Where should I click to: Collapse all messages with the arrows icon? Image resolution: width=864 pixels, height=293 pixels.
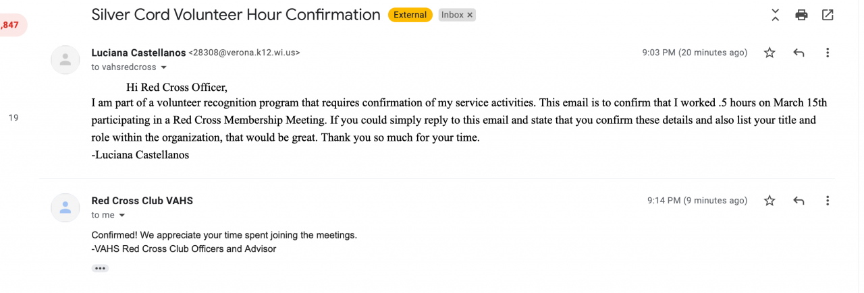pyautogui.click(x=775, y=15)
